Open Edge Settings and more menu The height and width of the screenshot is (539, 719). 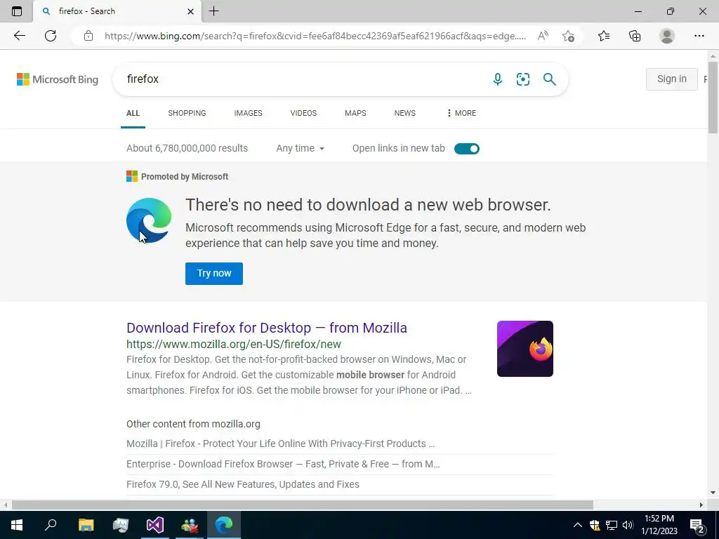click(x=699, y=36)
